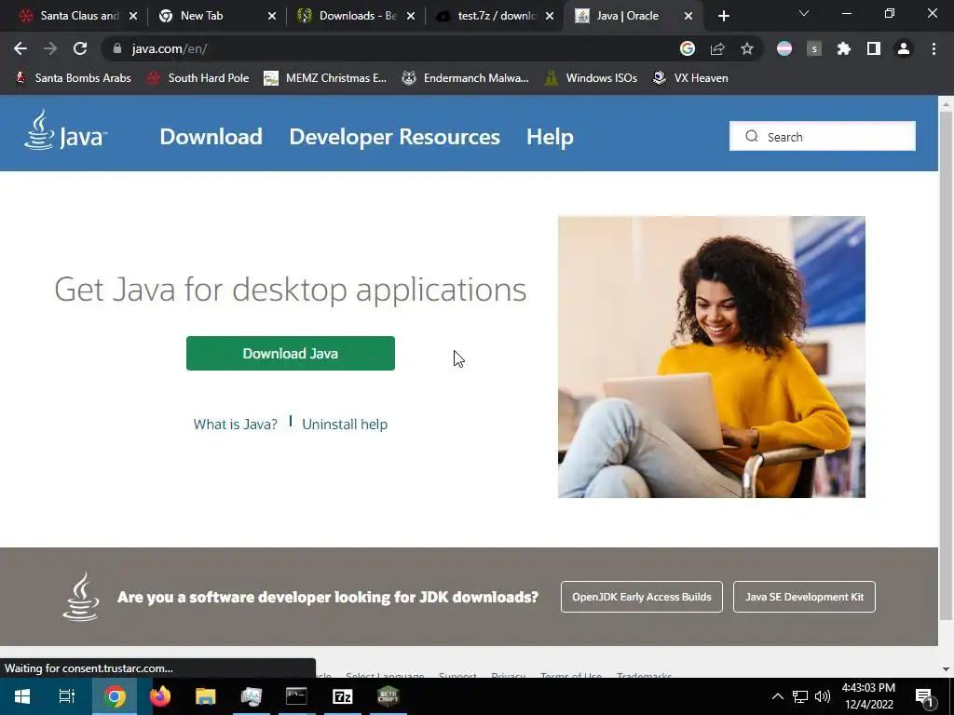Click the padlock site info icon
This screenshot has width=954, height=715.
[117, 48]
